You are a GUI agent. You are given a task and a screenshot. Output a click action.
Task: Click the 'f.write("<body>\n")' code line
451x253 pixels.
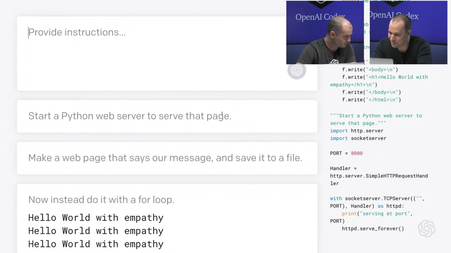pos(370,70)
